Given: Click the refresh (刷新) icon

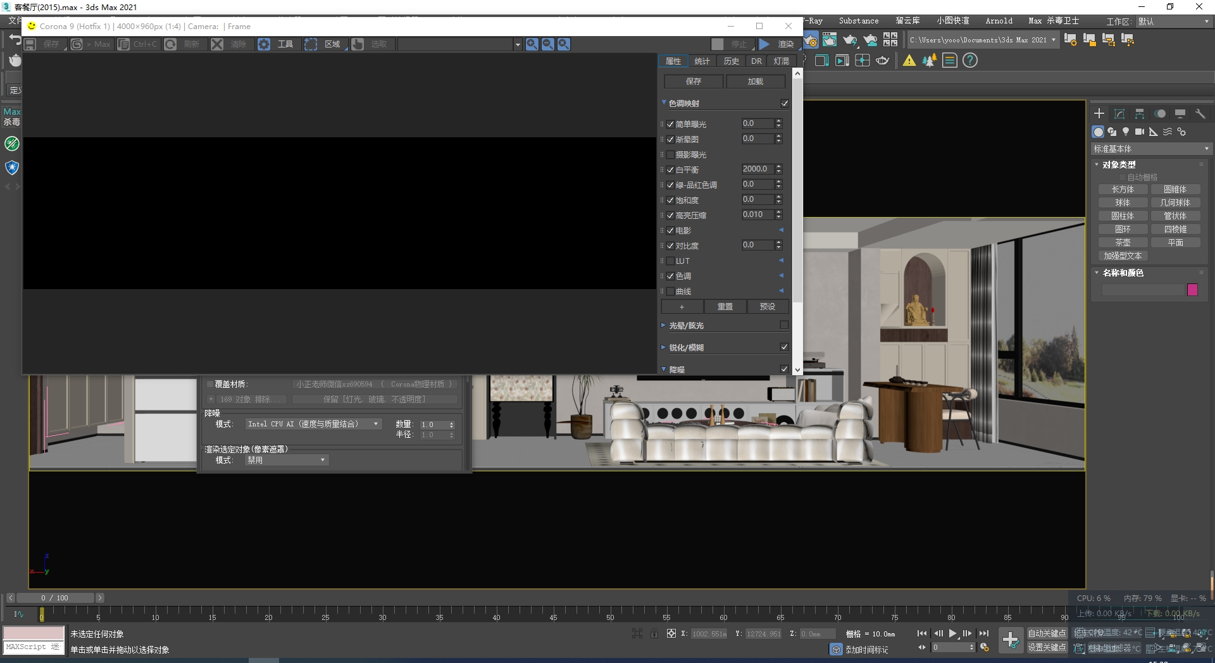Looking at the screenshot, I should tap(170, 44).
